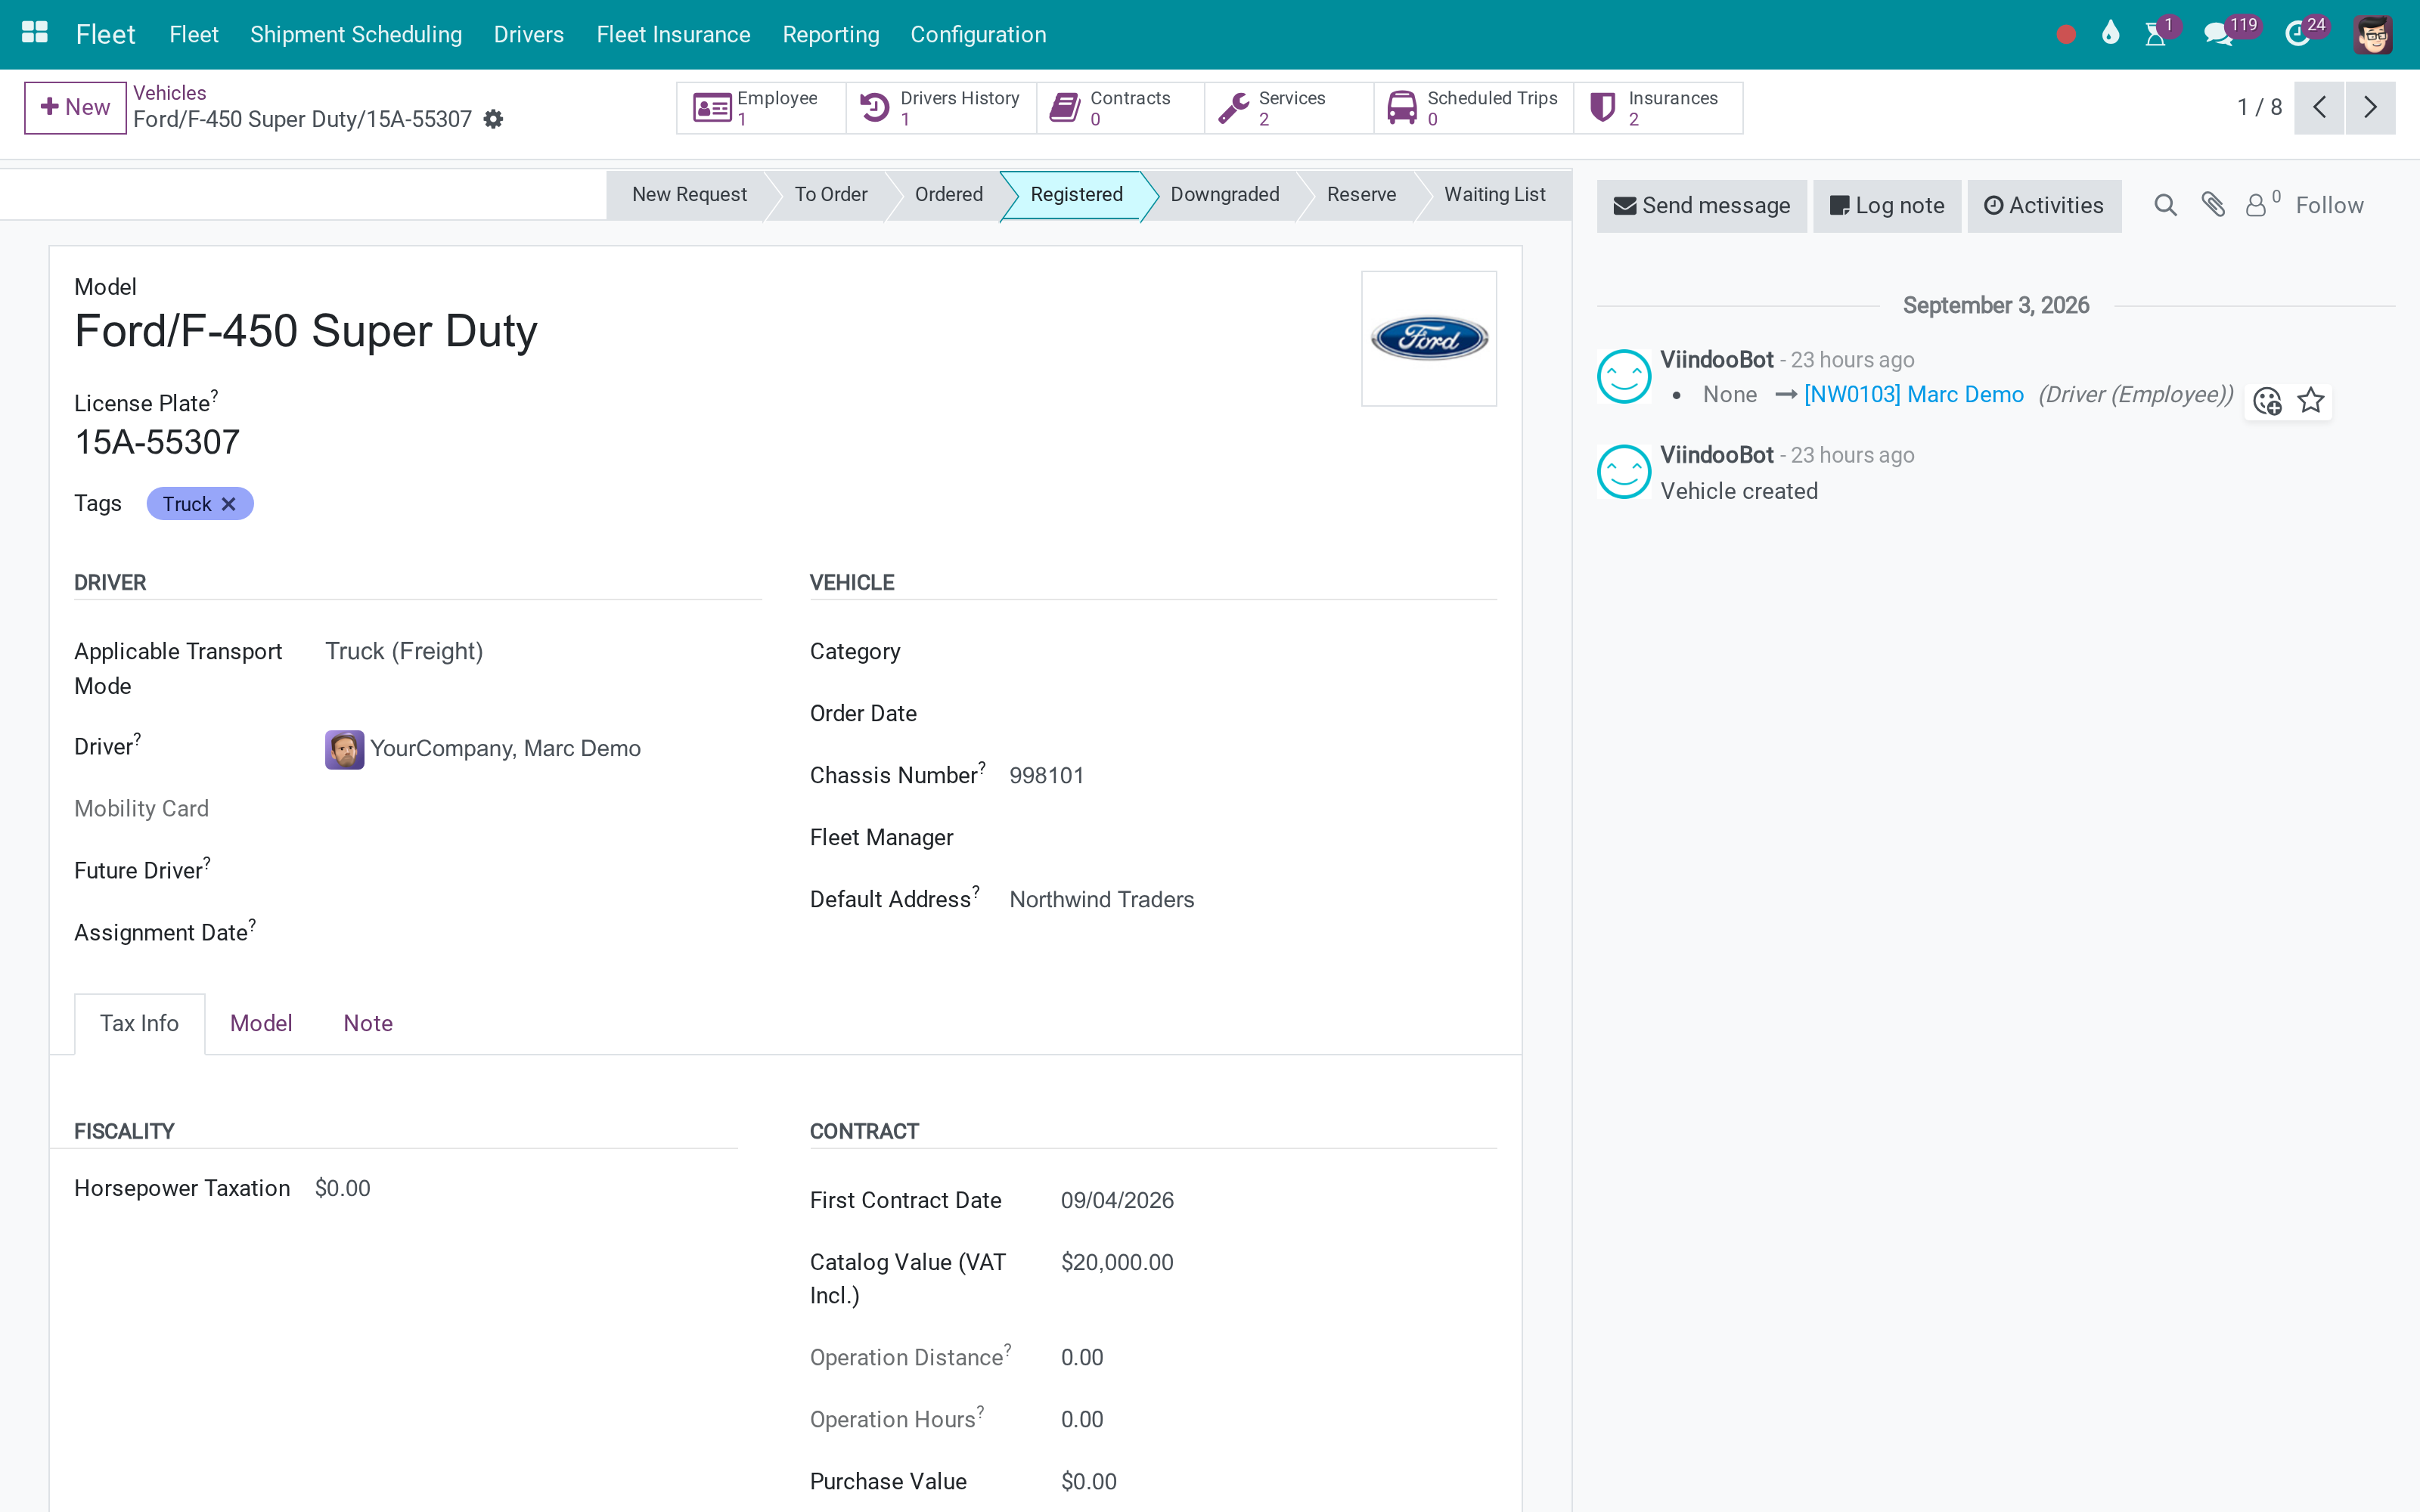2420x1512 pixels.
Task: Star the ViindooBot driver change message
Action: tap(2311, 402)
